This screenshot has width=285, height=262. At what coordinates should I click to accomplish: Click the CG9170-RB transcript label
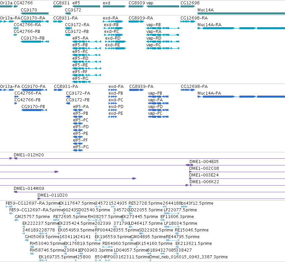point(33,38)
